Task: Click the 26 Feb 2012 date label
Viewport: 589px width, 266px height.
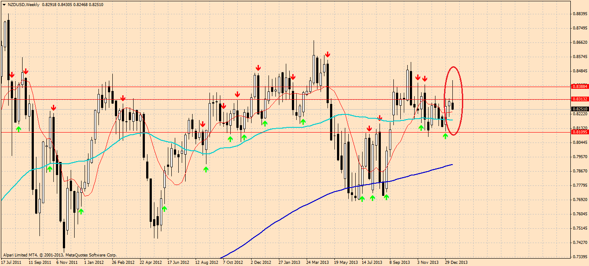Action: (x=123, y=263)
